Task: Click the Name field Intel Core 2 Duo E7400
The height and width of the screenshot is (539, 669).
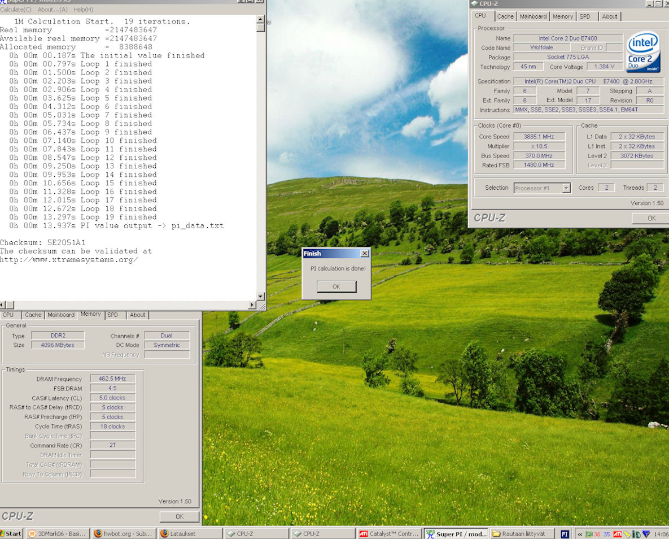Action: (568, 38)
